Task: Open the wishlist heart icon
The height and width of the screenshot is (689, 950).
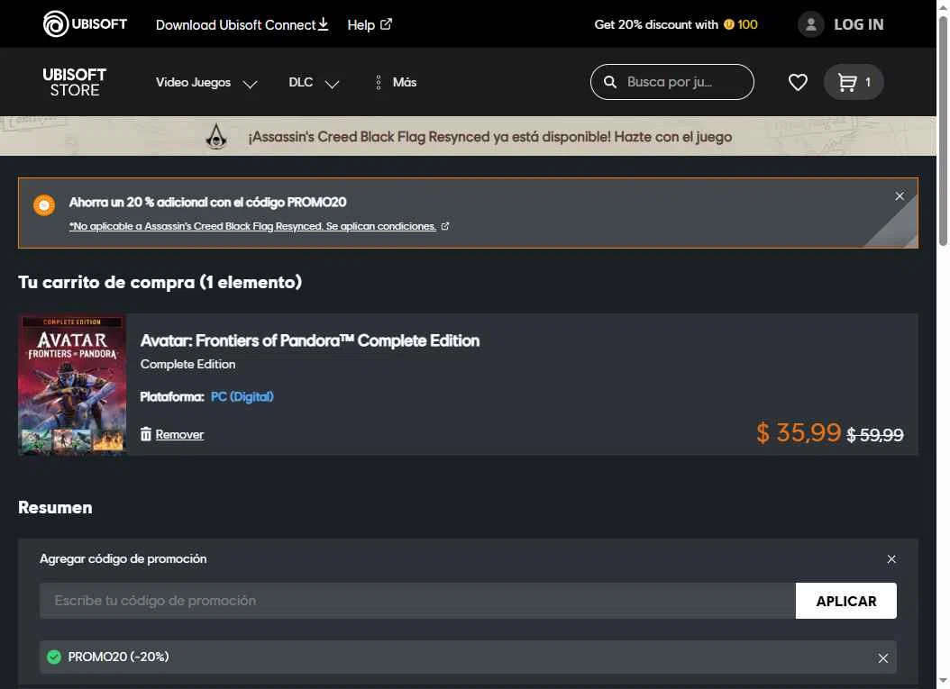Action: coord(798,82)
